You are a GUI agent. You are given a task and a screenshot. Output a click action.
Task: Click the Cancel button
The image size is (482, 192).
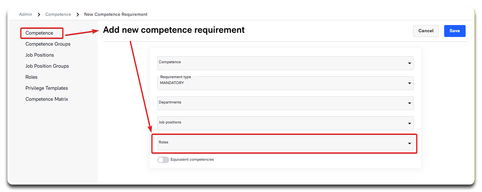tap(426, 31)
